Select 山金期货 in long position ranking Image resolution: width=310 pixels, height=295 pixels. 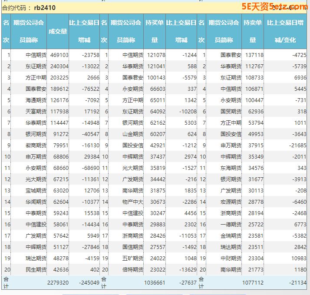pos(132,134)
